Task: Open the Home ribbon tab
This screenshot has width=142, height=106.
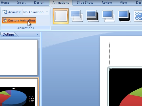Action: (5, 3)
